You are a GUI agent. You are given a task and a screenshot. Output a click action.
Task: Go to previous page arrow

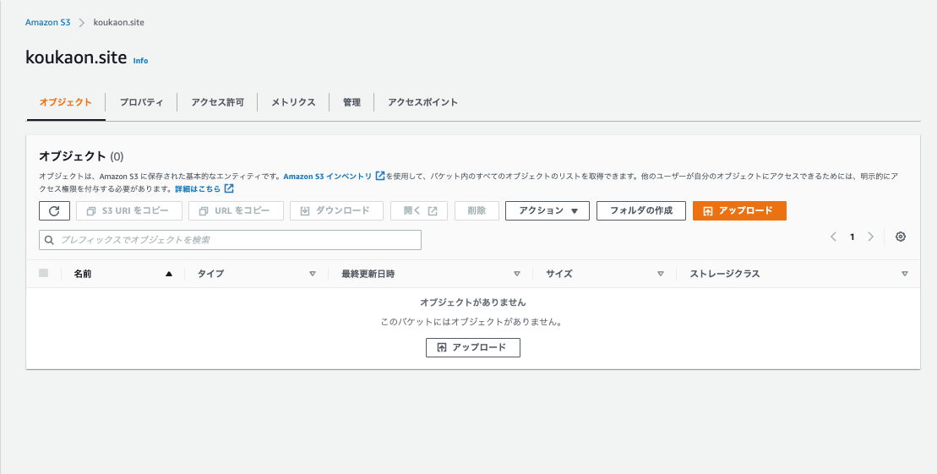tap(833, 237)
